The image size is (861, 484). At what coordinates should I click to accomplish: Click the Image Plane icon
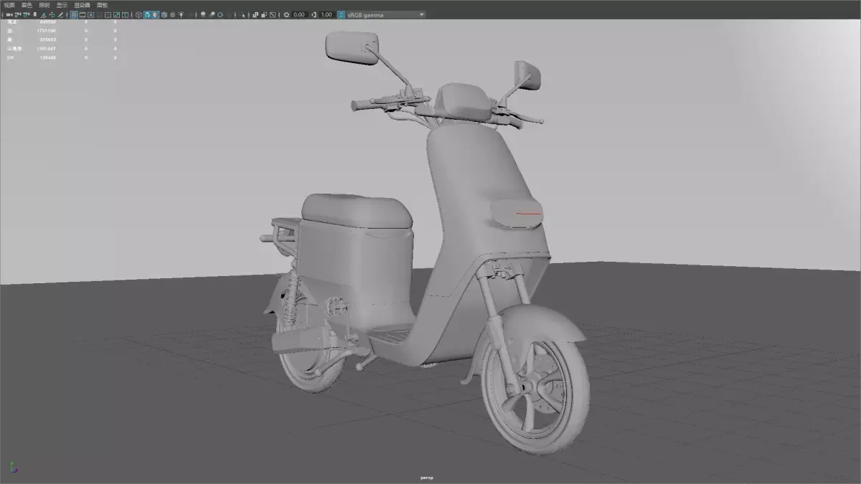point(43,14)
